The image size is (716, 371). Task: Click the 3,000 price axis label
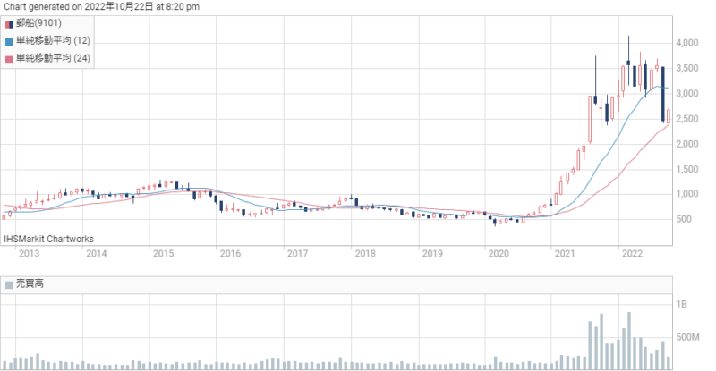[x=687, y=94]
